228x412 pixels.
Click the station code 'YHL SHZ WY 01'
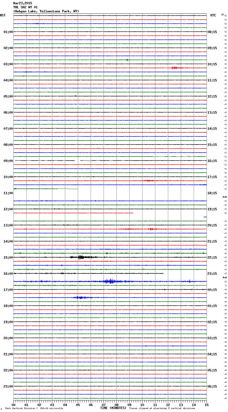click(25, 7)
